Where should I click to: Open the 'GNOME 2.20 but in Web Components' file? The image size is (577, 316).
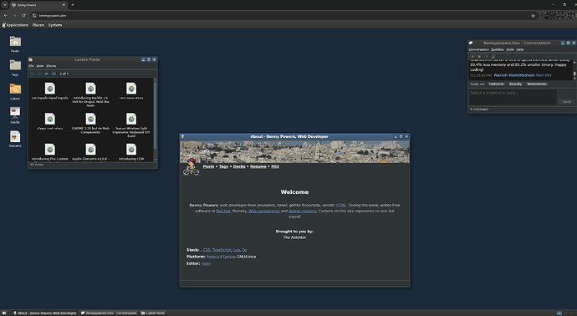point(90,119)
